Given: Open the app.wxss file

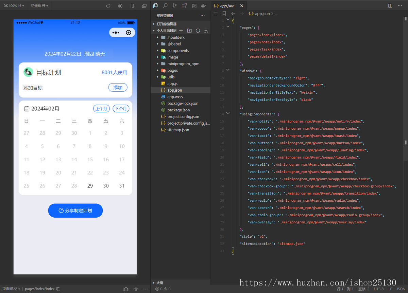Looking at the screenshot, I should coord(181,97).
